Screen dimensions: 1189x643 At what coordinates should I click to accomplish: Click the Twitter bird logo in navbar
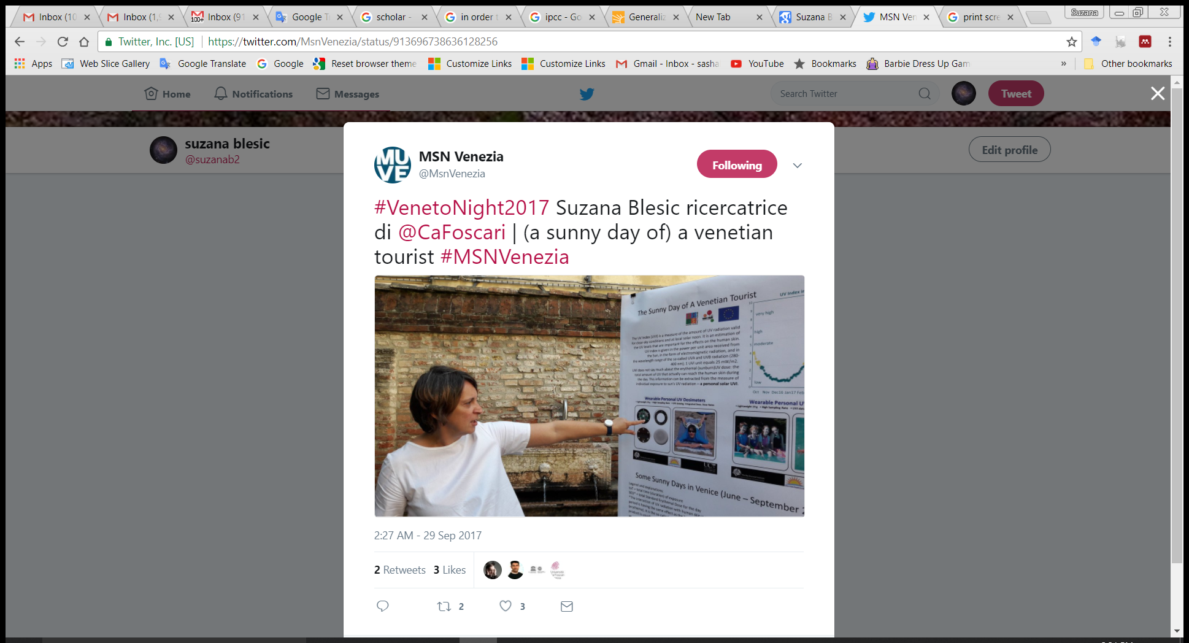coord(587,94)
